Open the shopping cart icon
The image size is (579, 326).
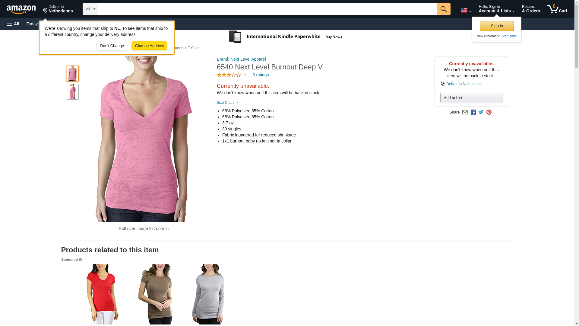point(557,9)
